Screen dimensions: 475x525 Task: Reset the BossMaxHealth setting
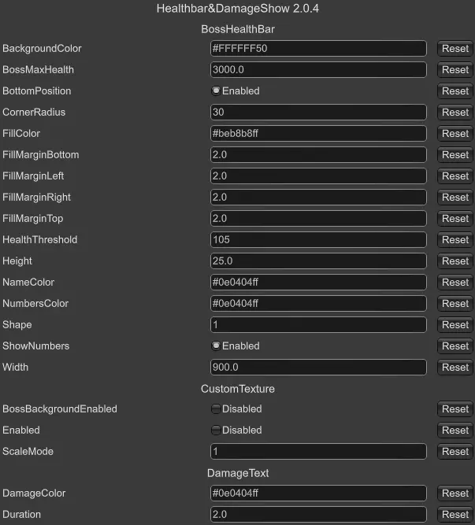click(455, 70)
